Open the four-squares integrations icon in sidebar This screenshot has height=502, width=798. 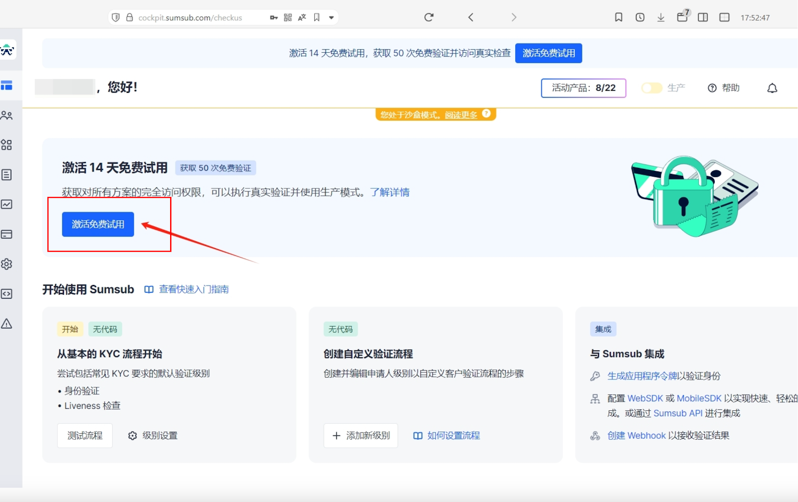[x=6, y=145]
